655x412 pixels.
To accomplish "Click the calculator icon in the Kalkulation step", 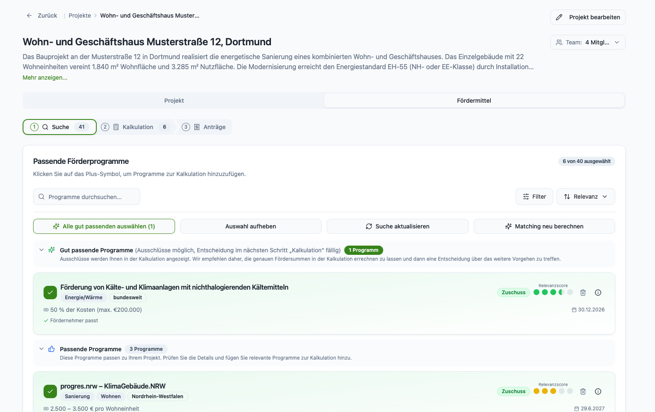I will pyautogui.click(x=116, y=127).
